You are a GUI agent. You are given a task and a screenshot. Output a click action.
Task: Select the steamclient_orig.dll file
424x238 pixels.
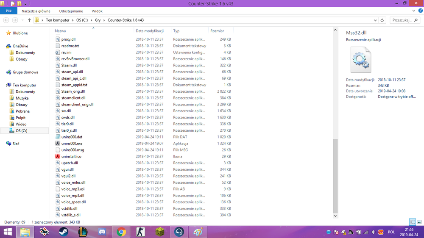pos(77,104)
